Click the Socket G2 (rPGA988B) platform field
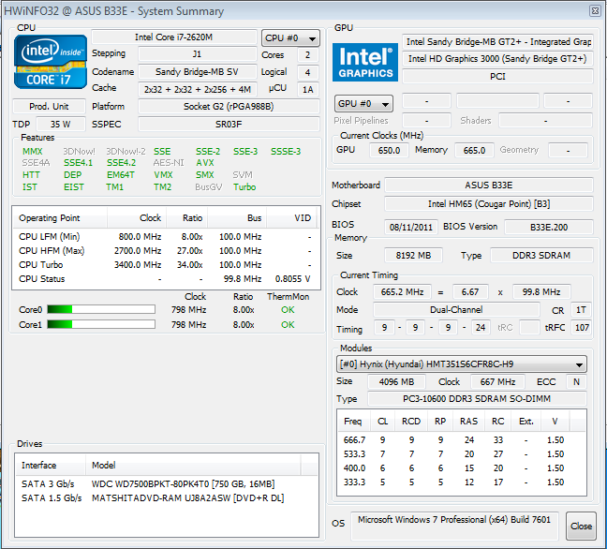 pos(229,106)
